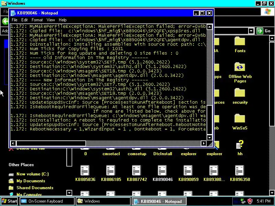The height and width of the screenshot is (206, 275).
Task: Click the 'Other Places' section header
Action: pos(21,165)
